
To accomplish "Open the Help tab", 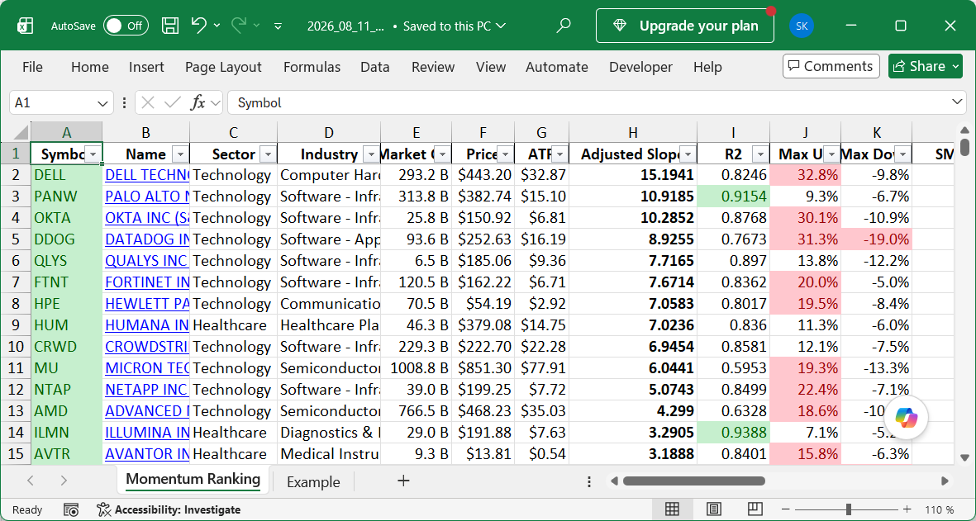I will (x=707, y=67).
